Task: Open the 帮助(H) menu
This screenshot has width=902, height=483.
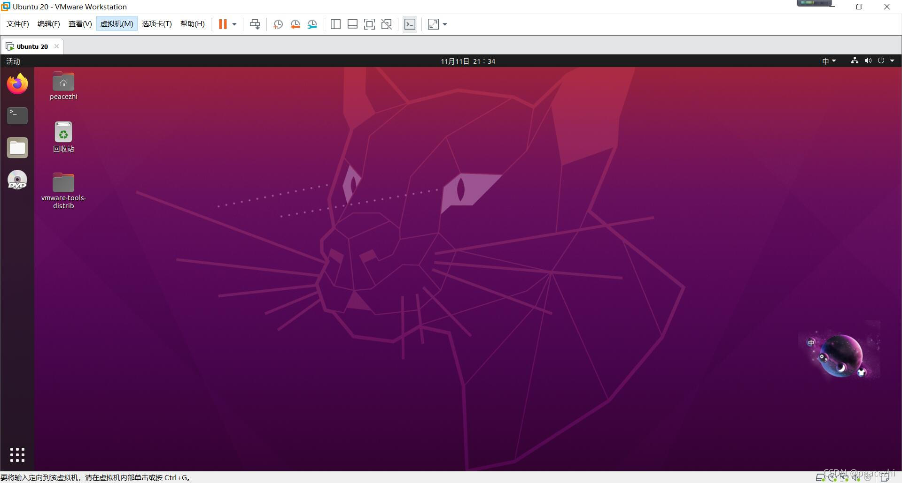Action: point(193,24)
